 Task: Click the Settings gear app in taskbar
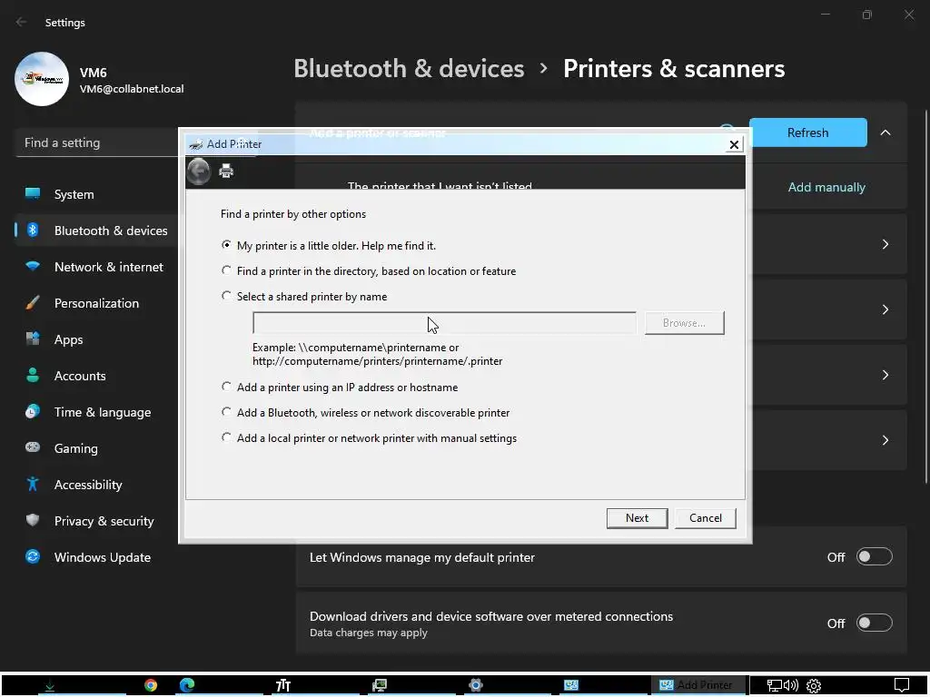[x=476, y=686]
